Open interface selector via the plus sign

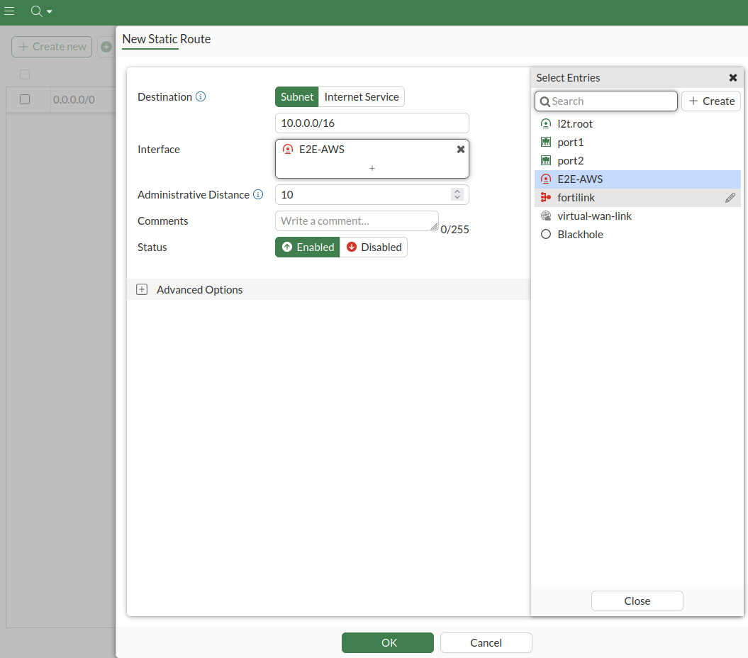pyautogui.click(x=372, y=168)
